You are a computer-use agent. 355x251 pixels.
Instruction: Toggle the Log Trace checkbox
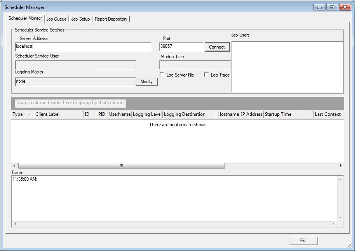click(207, 75)
